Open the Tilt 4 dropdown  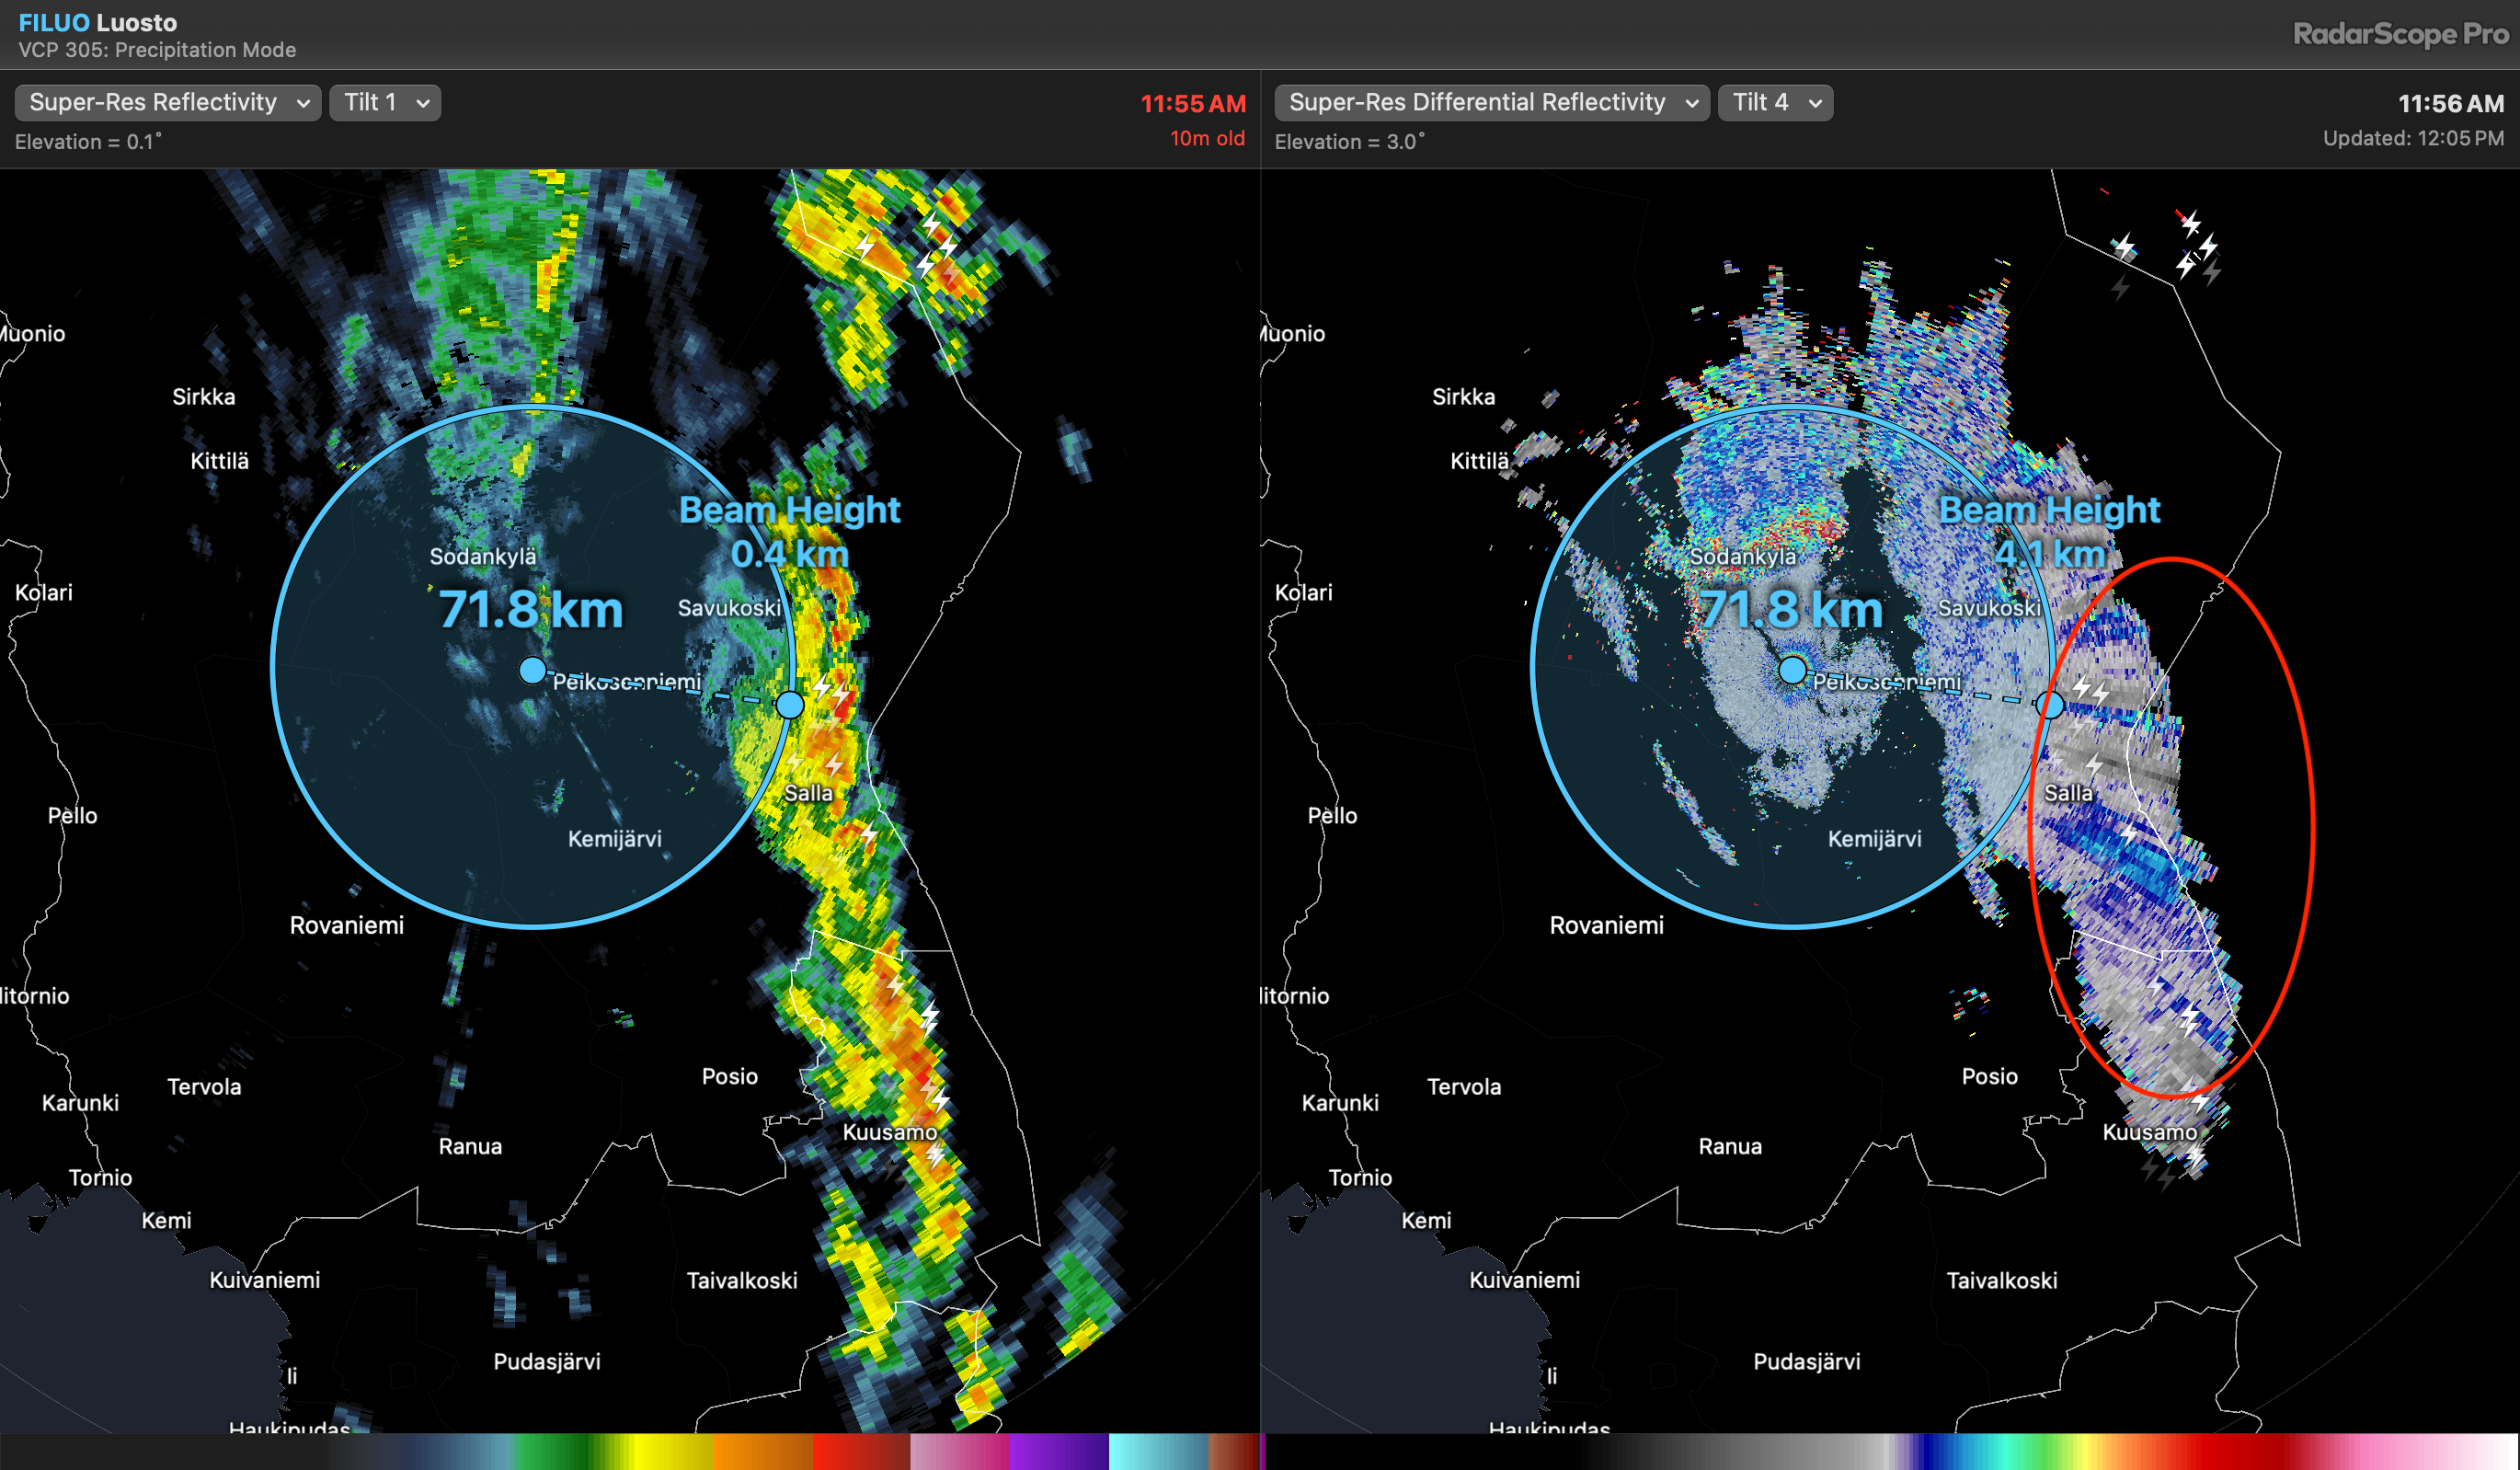click(x=1775, y=102)
